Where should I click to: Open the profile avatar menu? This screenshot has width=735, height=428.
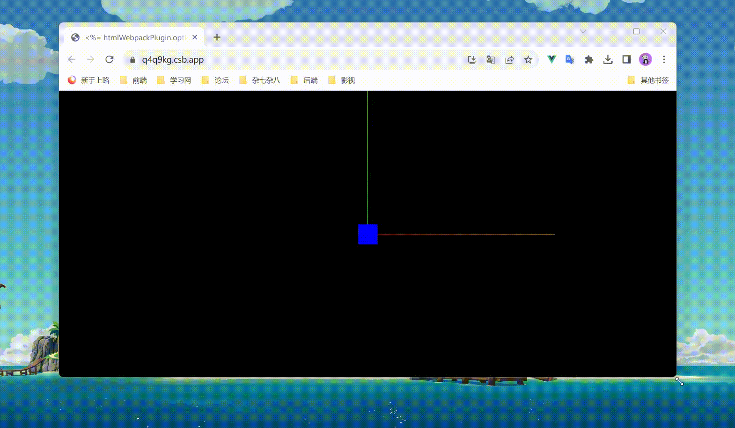[646, 59]
